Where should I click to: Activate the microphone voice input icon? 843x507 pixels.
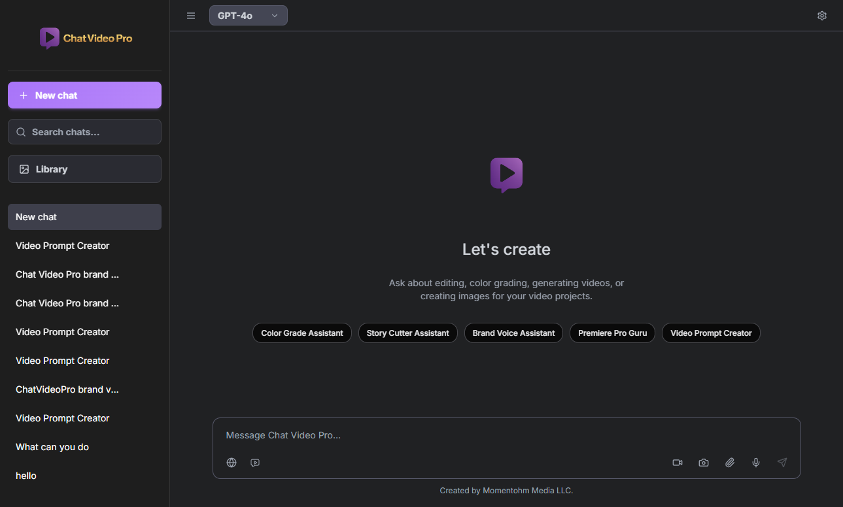point(756,463)
